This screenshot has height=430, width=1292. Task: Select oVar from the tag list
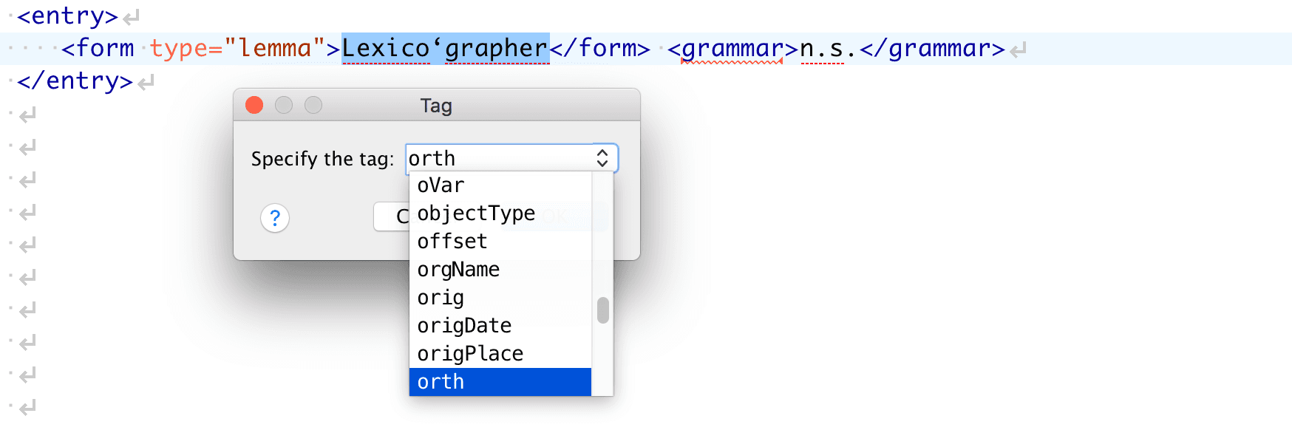tap(500, 185)
